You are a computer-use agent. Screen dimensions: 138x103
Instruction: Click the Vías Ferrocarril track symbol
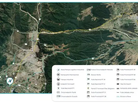tap(118, 84)
